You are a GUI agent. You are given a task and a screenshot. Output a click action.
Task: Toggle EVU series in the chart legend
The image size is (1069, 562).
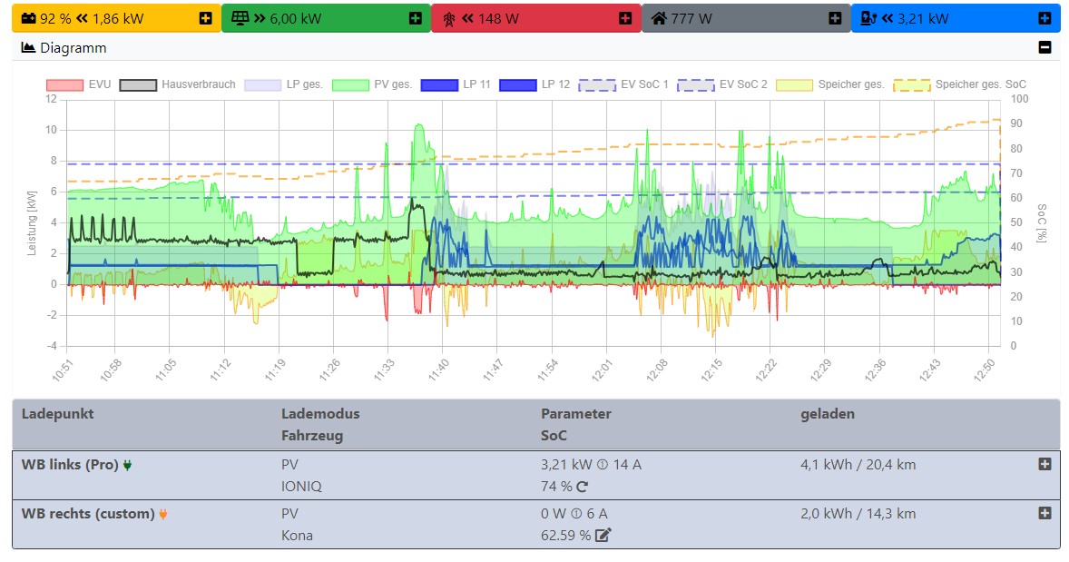(78, 84)
